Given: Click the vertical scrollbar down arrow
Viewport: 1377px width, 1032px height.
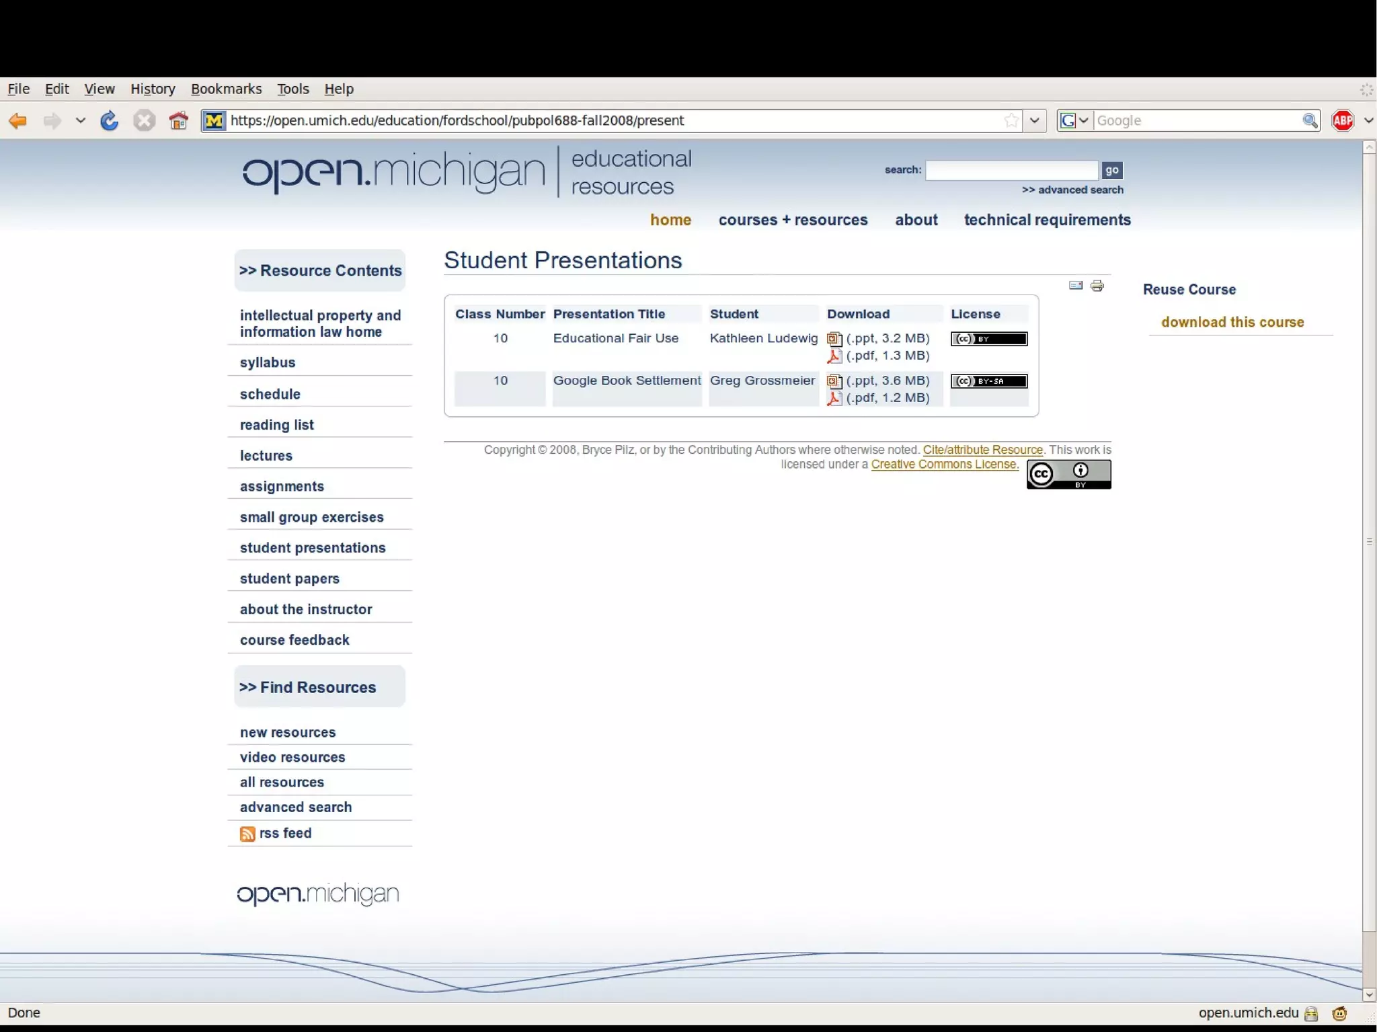Looking at the screenshot, I should pos(1369,995).
